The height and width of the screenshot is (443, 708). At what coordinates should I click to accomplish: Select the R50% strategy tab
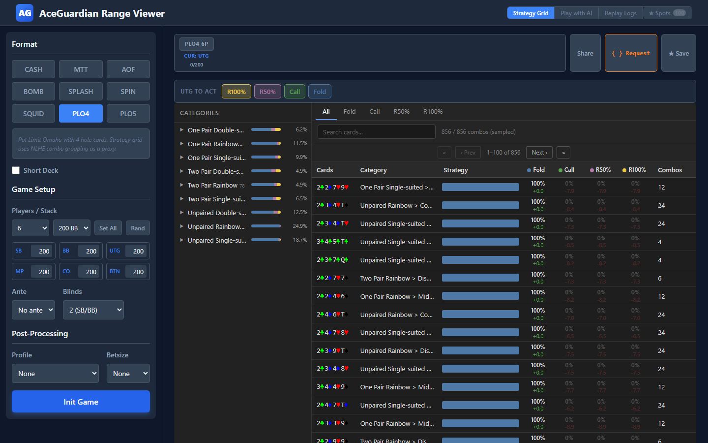(x=401, y=112)
